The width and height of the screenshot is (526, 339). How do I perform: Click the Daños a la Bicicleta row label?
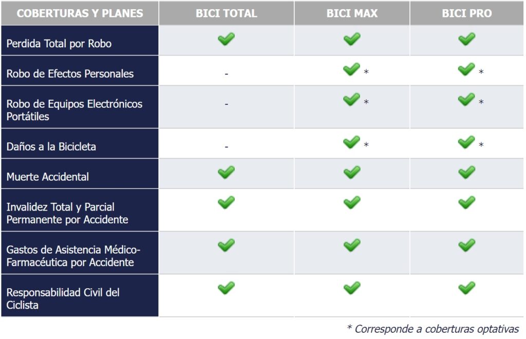tap(51, 146)
